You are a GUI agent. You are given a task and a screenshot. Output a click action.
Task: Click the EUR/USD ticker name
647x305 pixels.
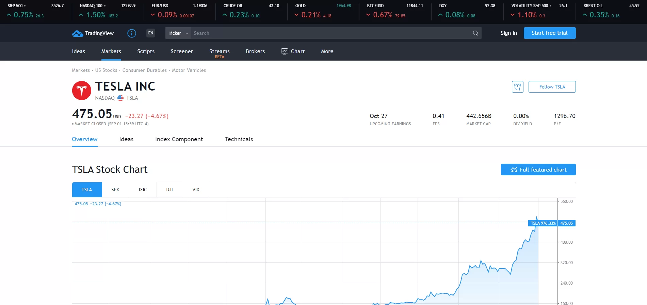pyautogui.click(x=160, y=6)
